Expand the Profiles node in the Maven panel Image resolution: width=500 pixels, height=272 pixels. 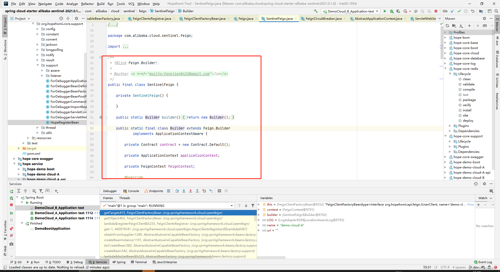coord(445,32)
